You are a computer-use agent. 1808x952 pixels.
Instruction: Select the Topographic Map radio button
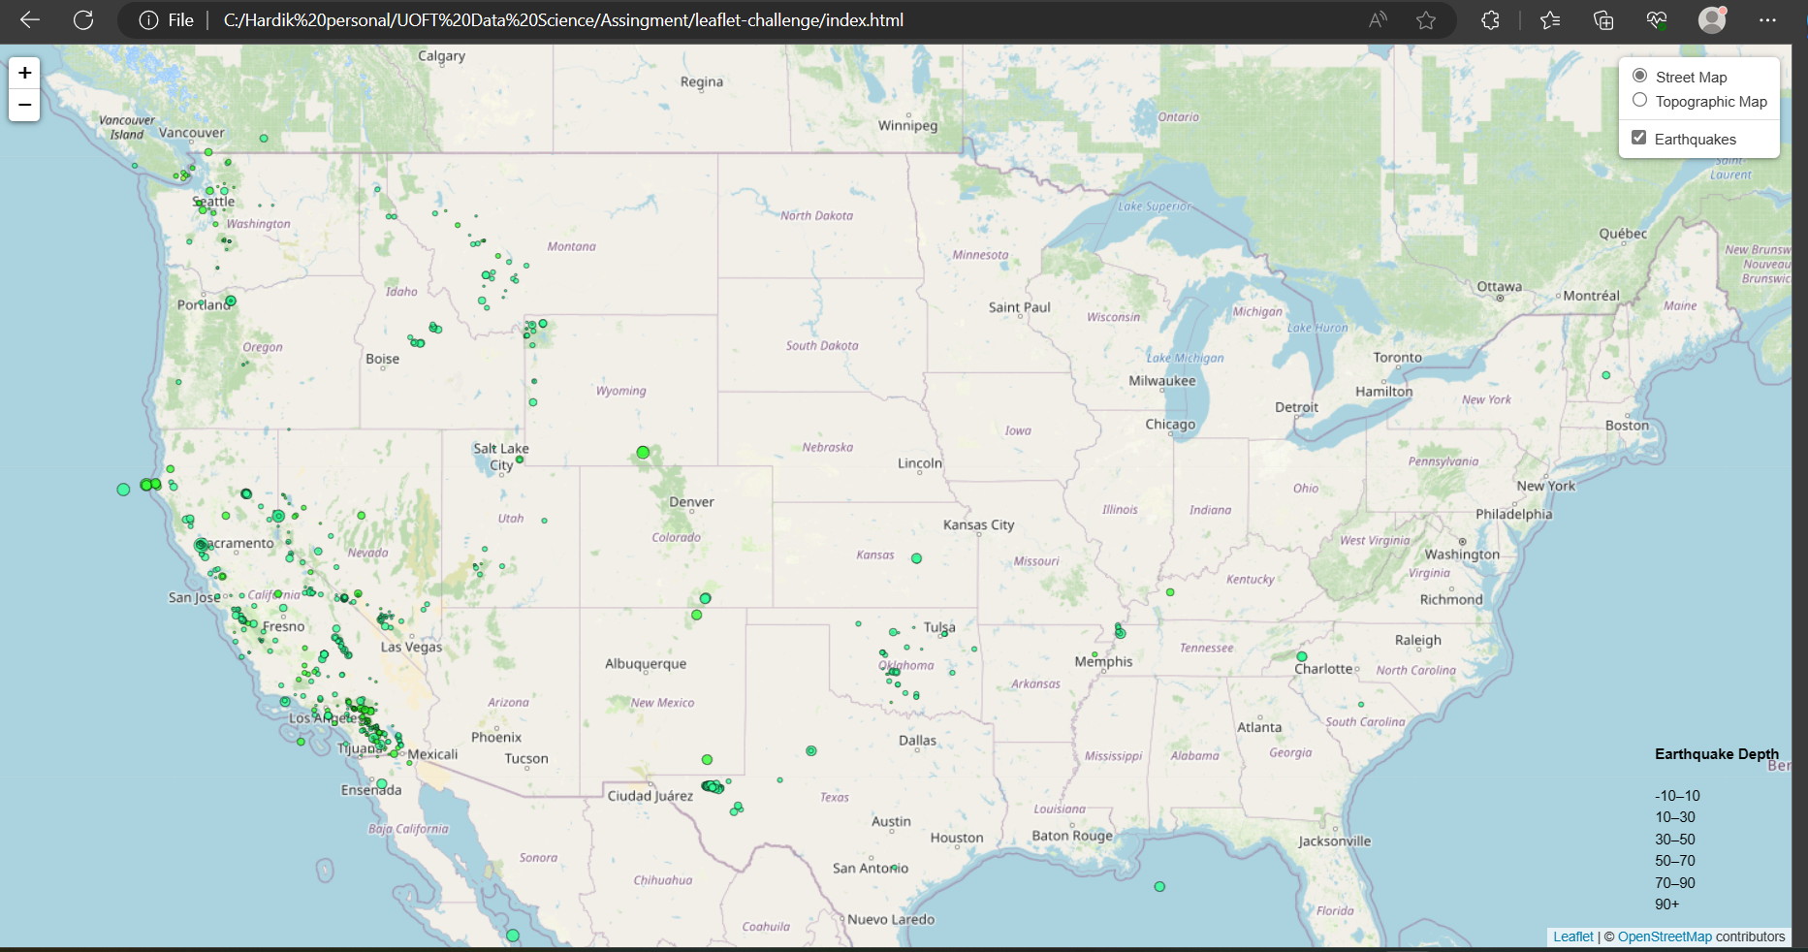click(1639, 100)
